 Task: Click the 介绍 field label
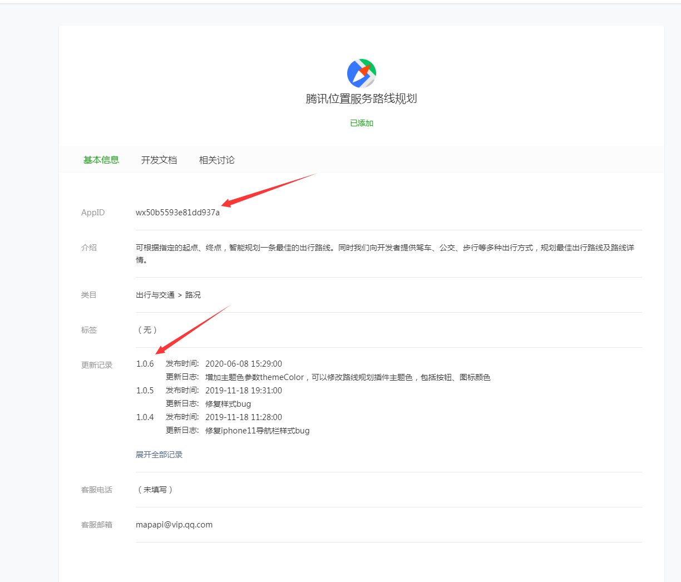coord(89,248)
